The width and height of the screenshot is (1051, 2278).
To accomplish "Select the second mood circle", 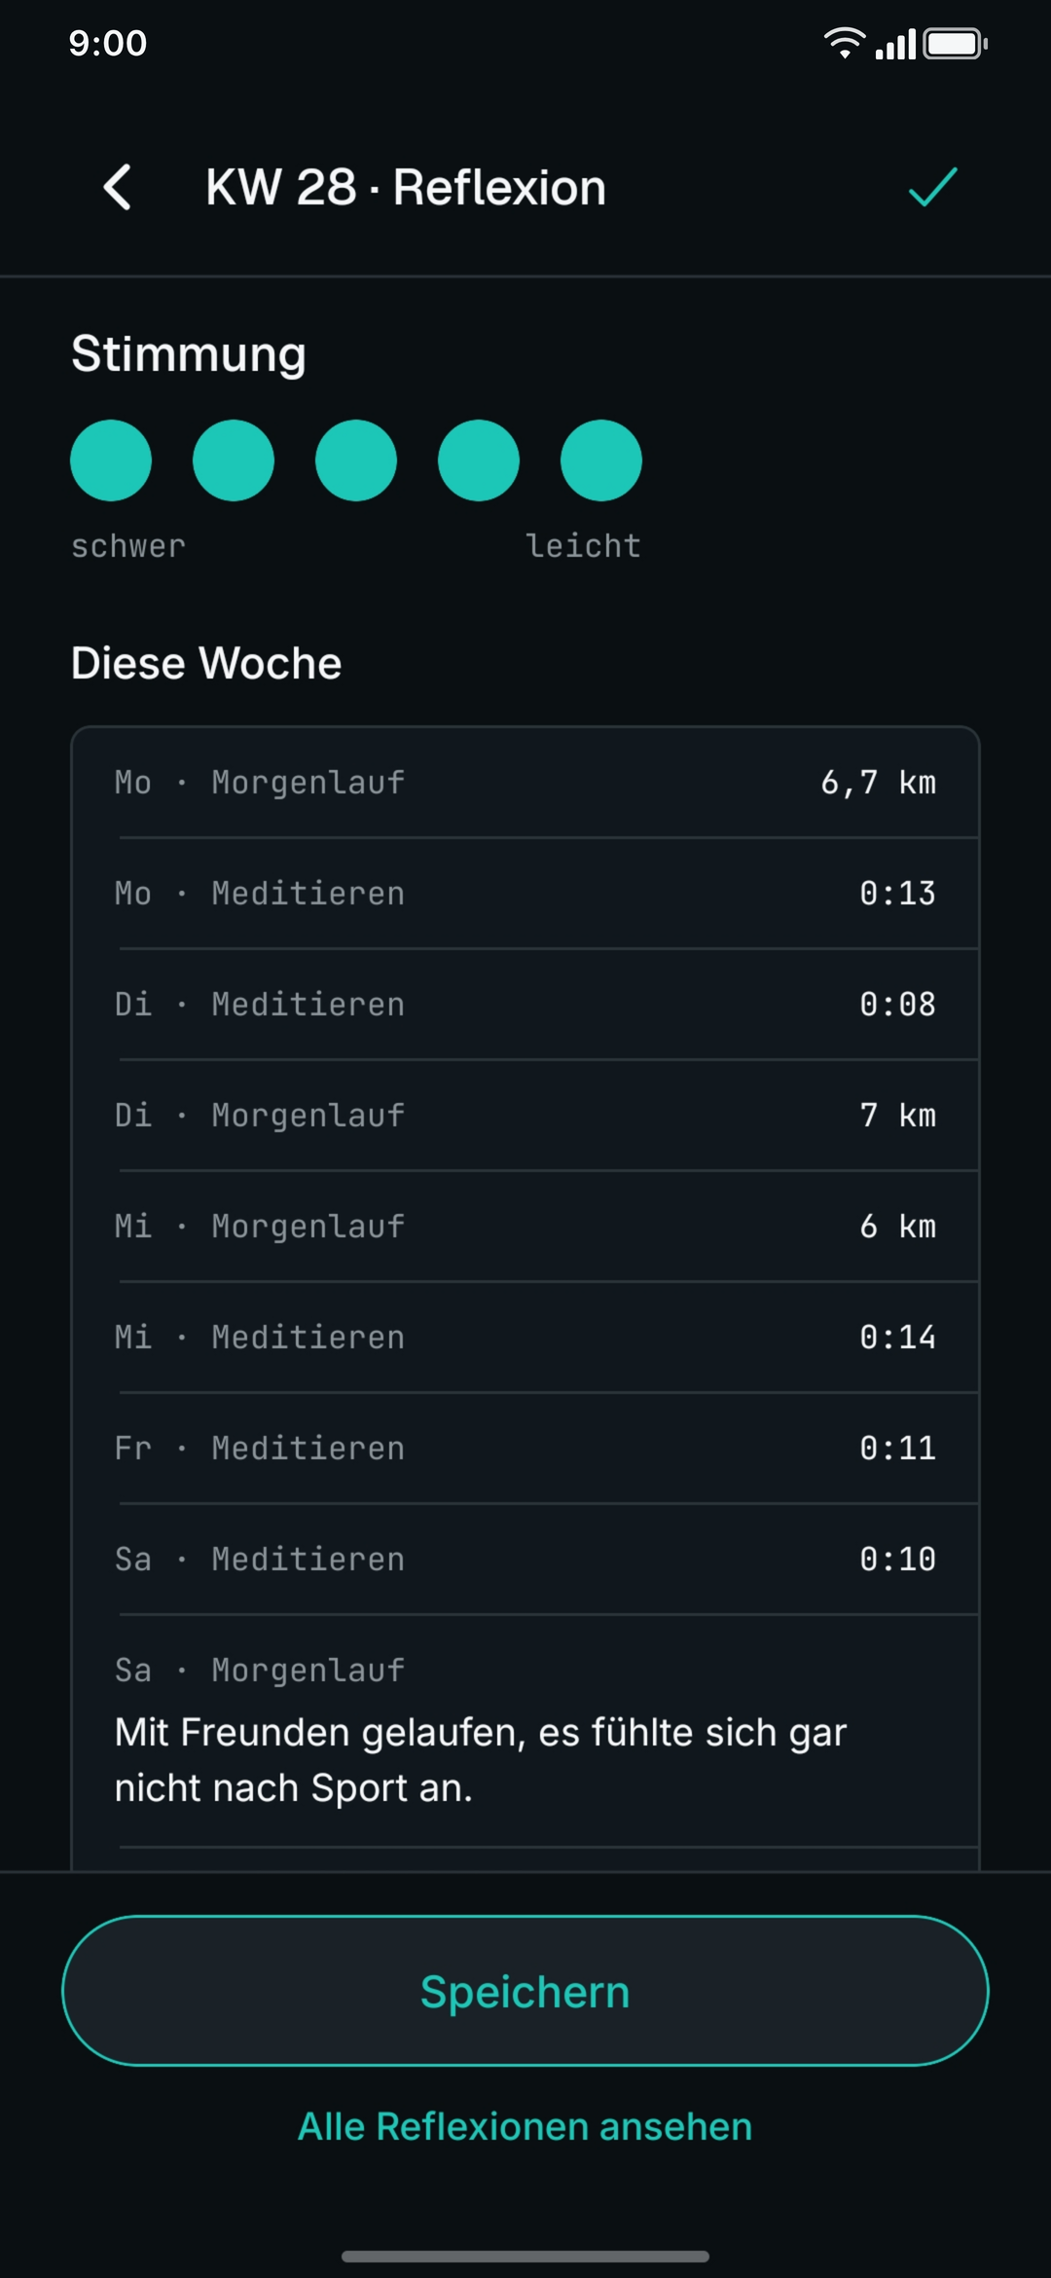I will point(234,460).
